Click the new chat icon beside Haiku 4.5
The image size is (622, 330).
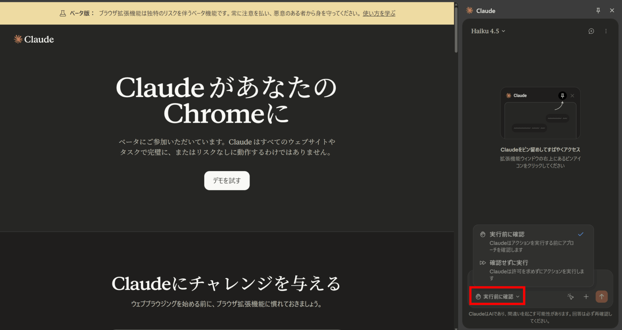(x=591, y=31)
